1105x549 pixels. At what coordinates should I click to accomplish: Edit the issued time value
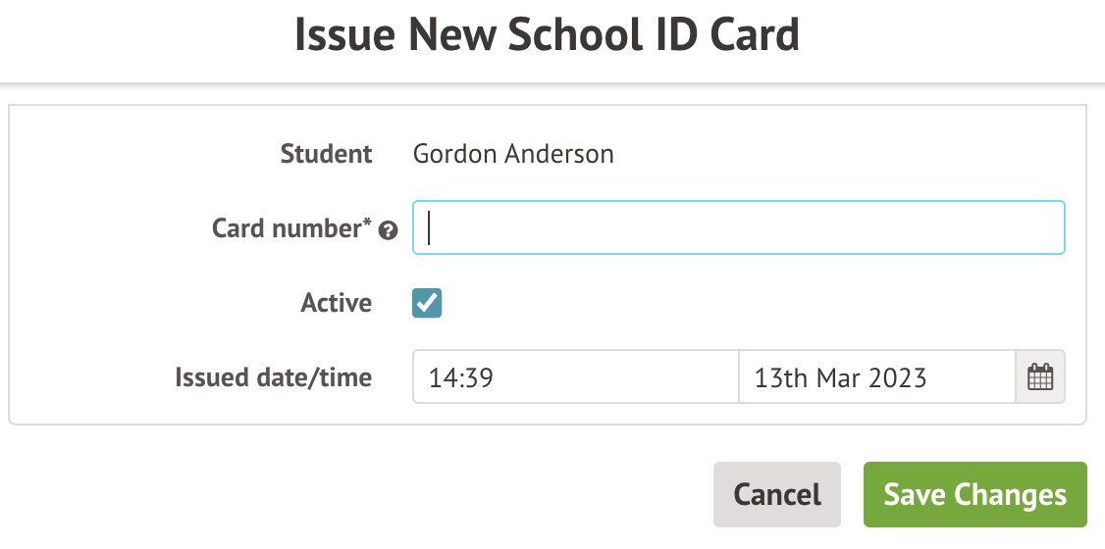(575, 377)
